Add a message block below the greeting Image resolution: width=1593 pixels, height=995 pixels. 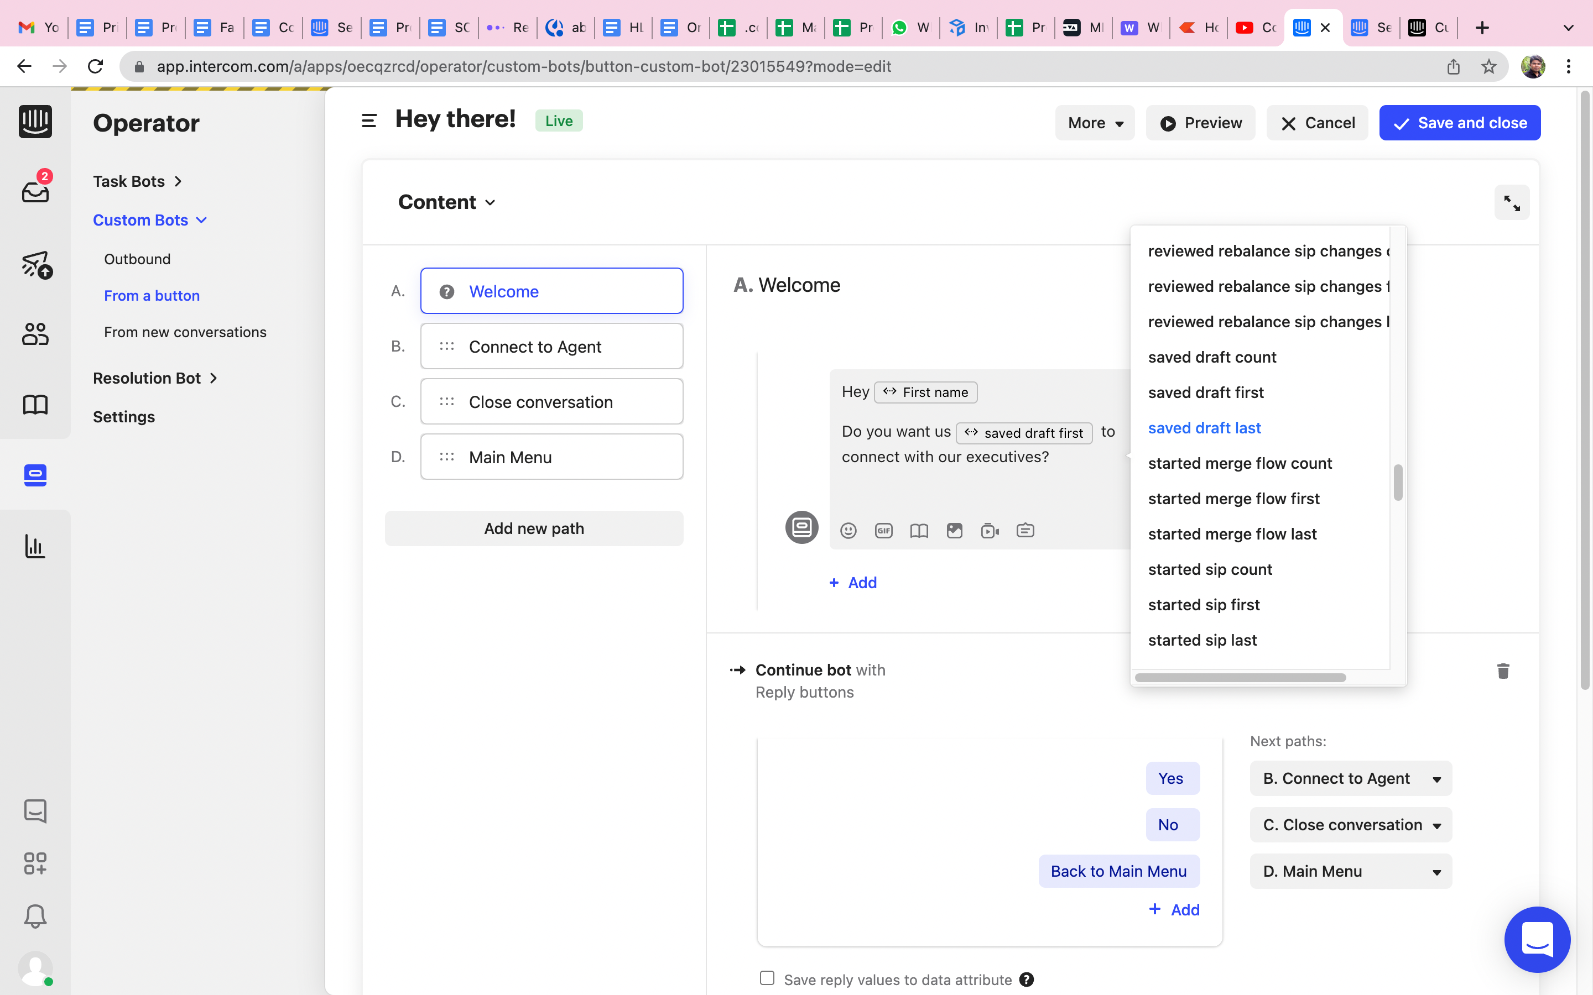click(x=853, y=583)
